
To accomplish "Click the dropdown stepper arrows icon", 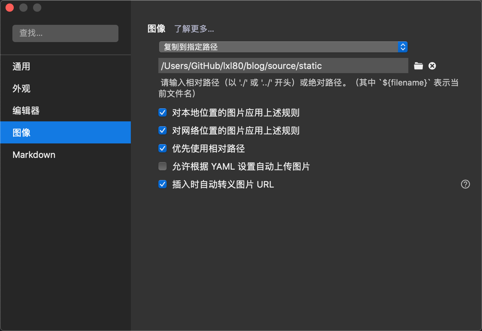I will click(402, 47).
